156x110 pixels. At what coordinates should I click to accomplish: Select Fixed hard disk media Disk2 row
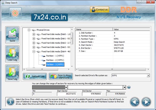coord(56,43)
